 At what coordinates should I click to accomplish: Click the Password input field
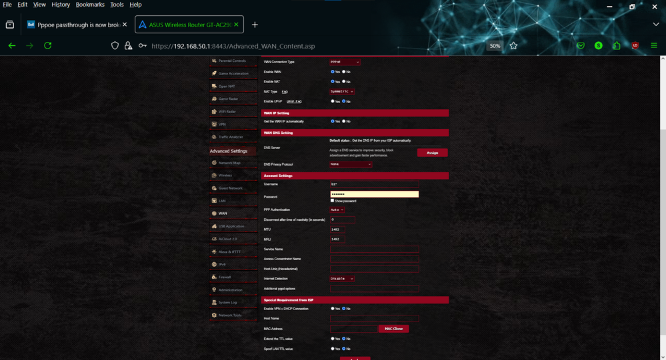[374, 194]
